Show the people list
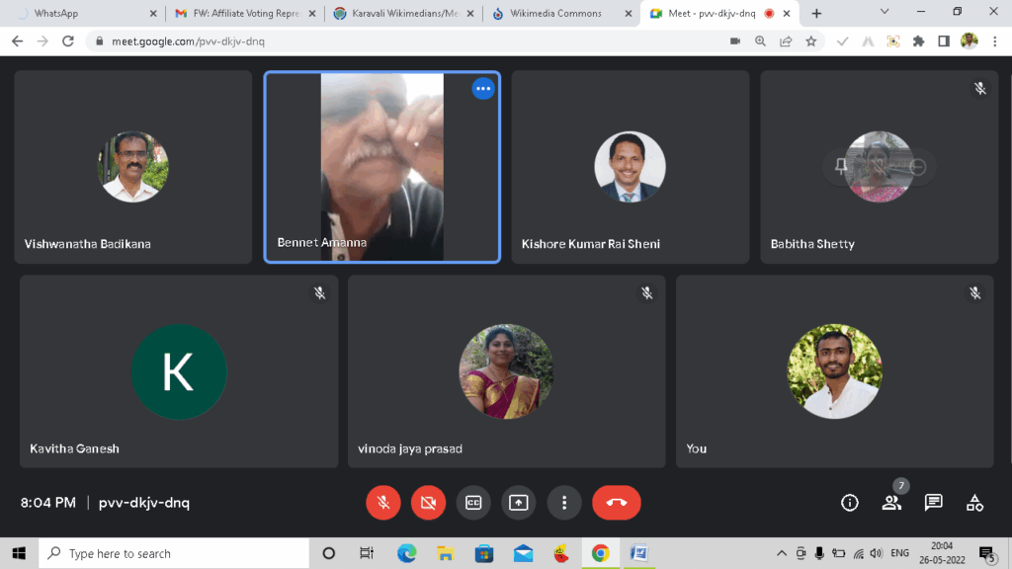Screen dimensions: 1012x569 point(891,503)
